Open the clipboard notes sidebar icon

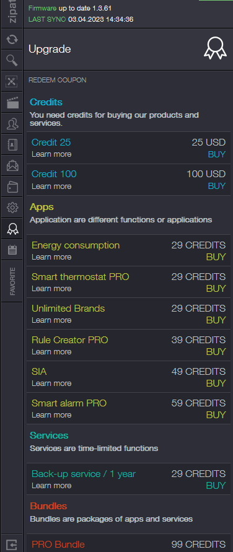click(12, 250)
